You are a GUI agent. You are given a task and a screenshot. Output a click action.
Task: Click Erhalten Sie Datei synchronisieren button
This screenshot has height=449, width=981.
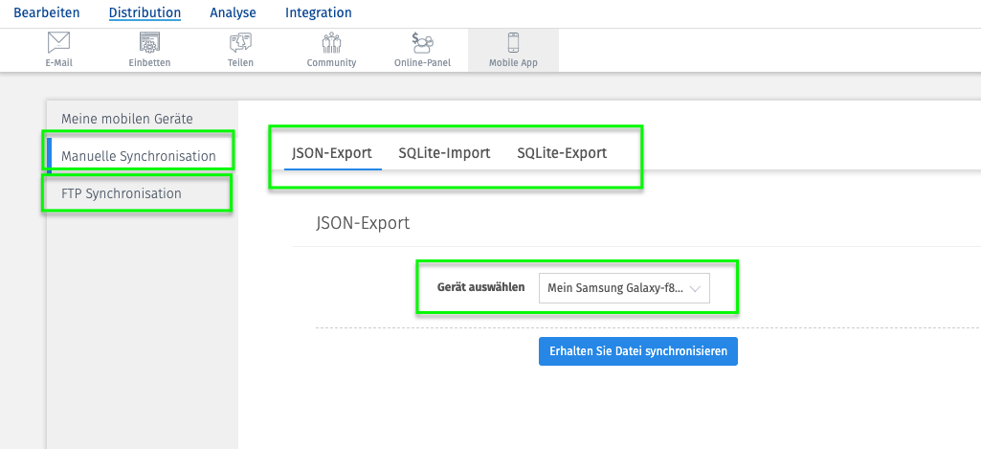(x=638, y=351)
